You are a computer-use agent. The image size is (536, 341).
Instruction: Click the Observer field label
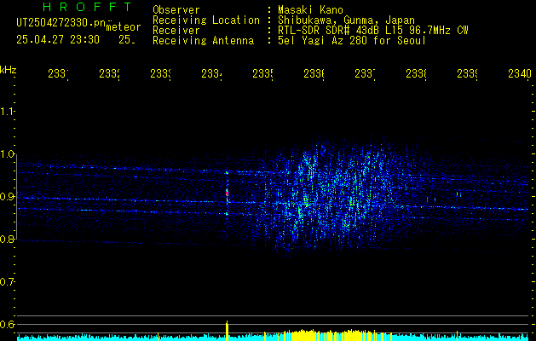point(176,9)
